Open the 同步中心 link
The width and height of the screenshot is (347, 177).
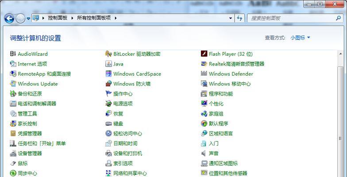(x=27, y=173)
